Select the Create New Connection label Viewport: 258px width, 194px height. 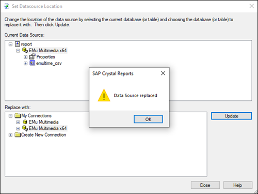[x=43, y=135]
